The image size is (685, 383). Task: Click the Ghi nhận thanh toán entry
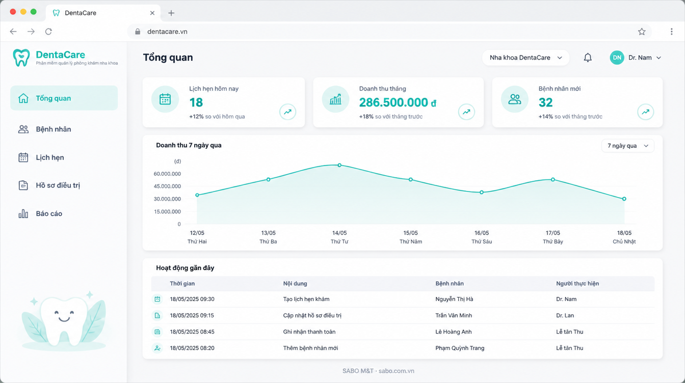(x=309, y=332)
